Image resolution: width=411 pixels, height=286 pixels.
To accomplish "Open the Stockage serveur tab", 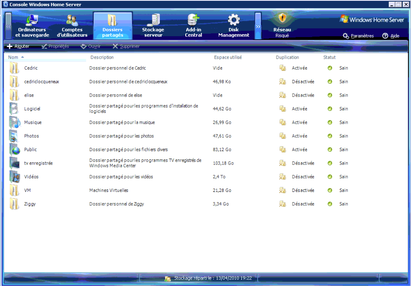I will click(153, 26).
